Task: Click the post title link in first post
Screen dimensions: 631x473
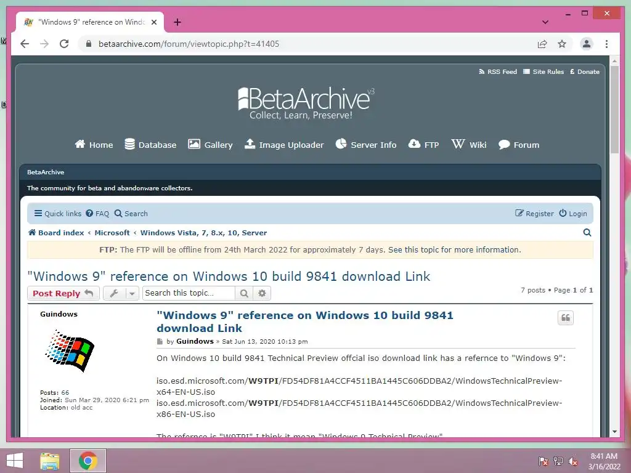Action: (304, 321)
